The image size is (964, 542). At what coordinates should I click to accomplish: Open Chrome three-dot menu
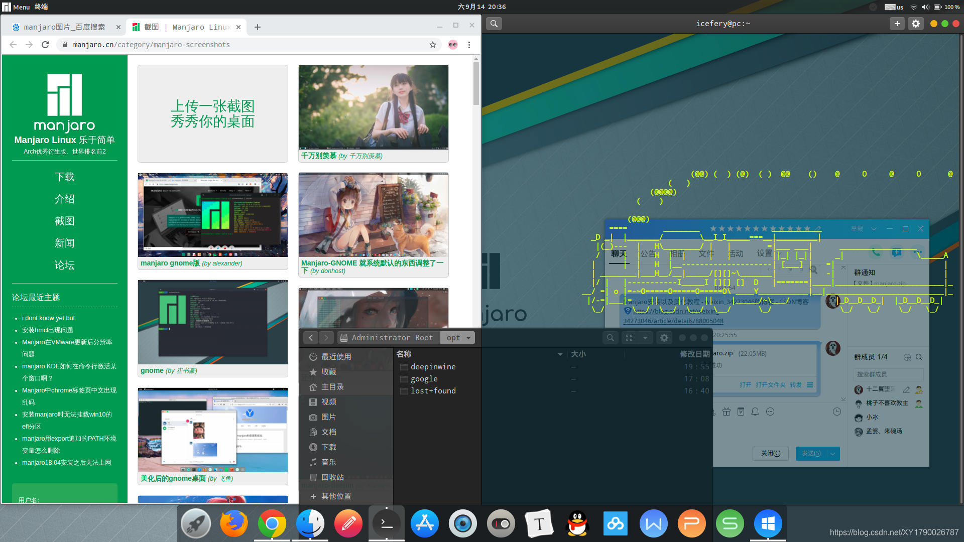click(469, 45)
